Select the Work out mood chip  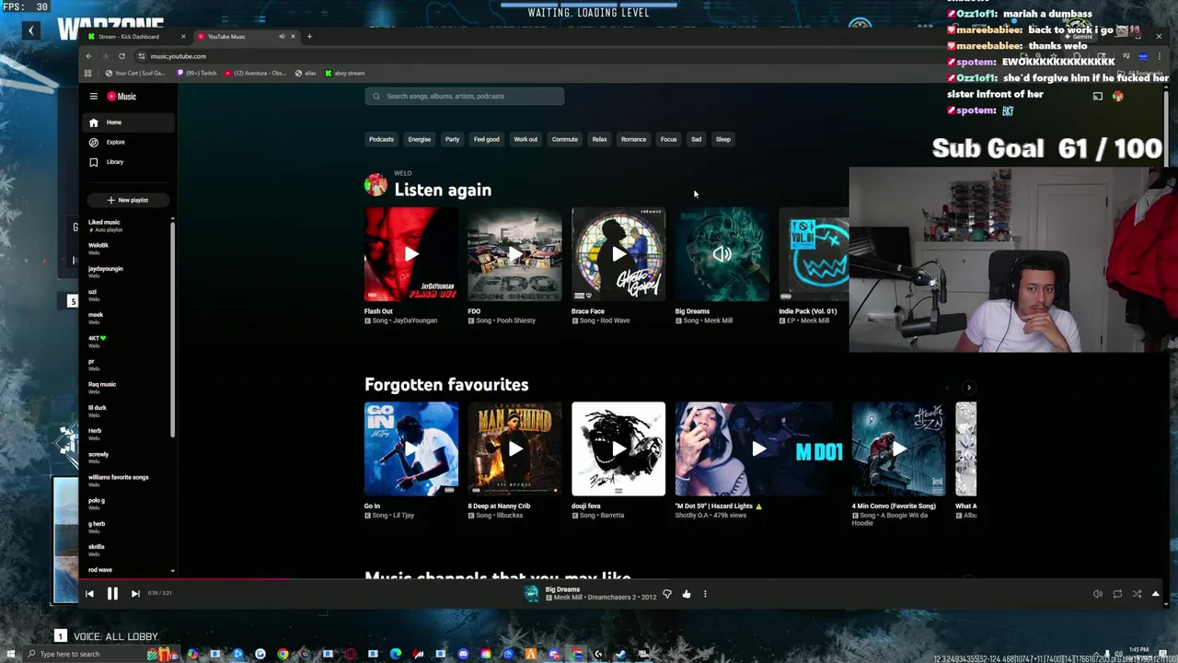click(525, 139)
